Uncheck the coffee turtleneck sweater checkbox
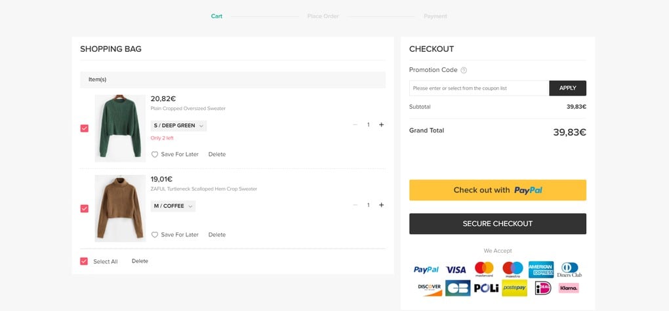 click(x=84, y=208)
